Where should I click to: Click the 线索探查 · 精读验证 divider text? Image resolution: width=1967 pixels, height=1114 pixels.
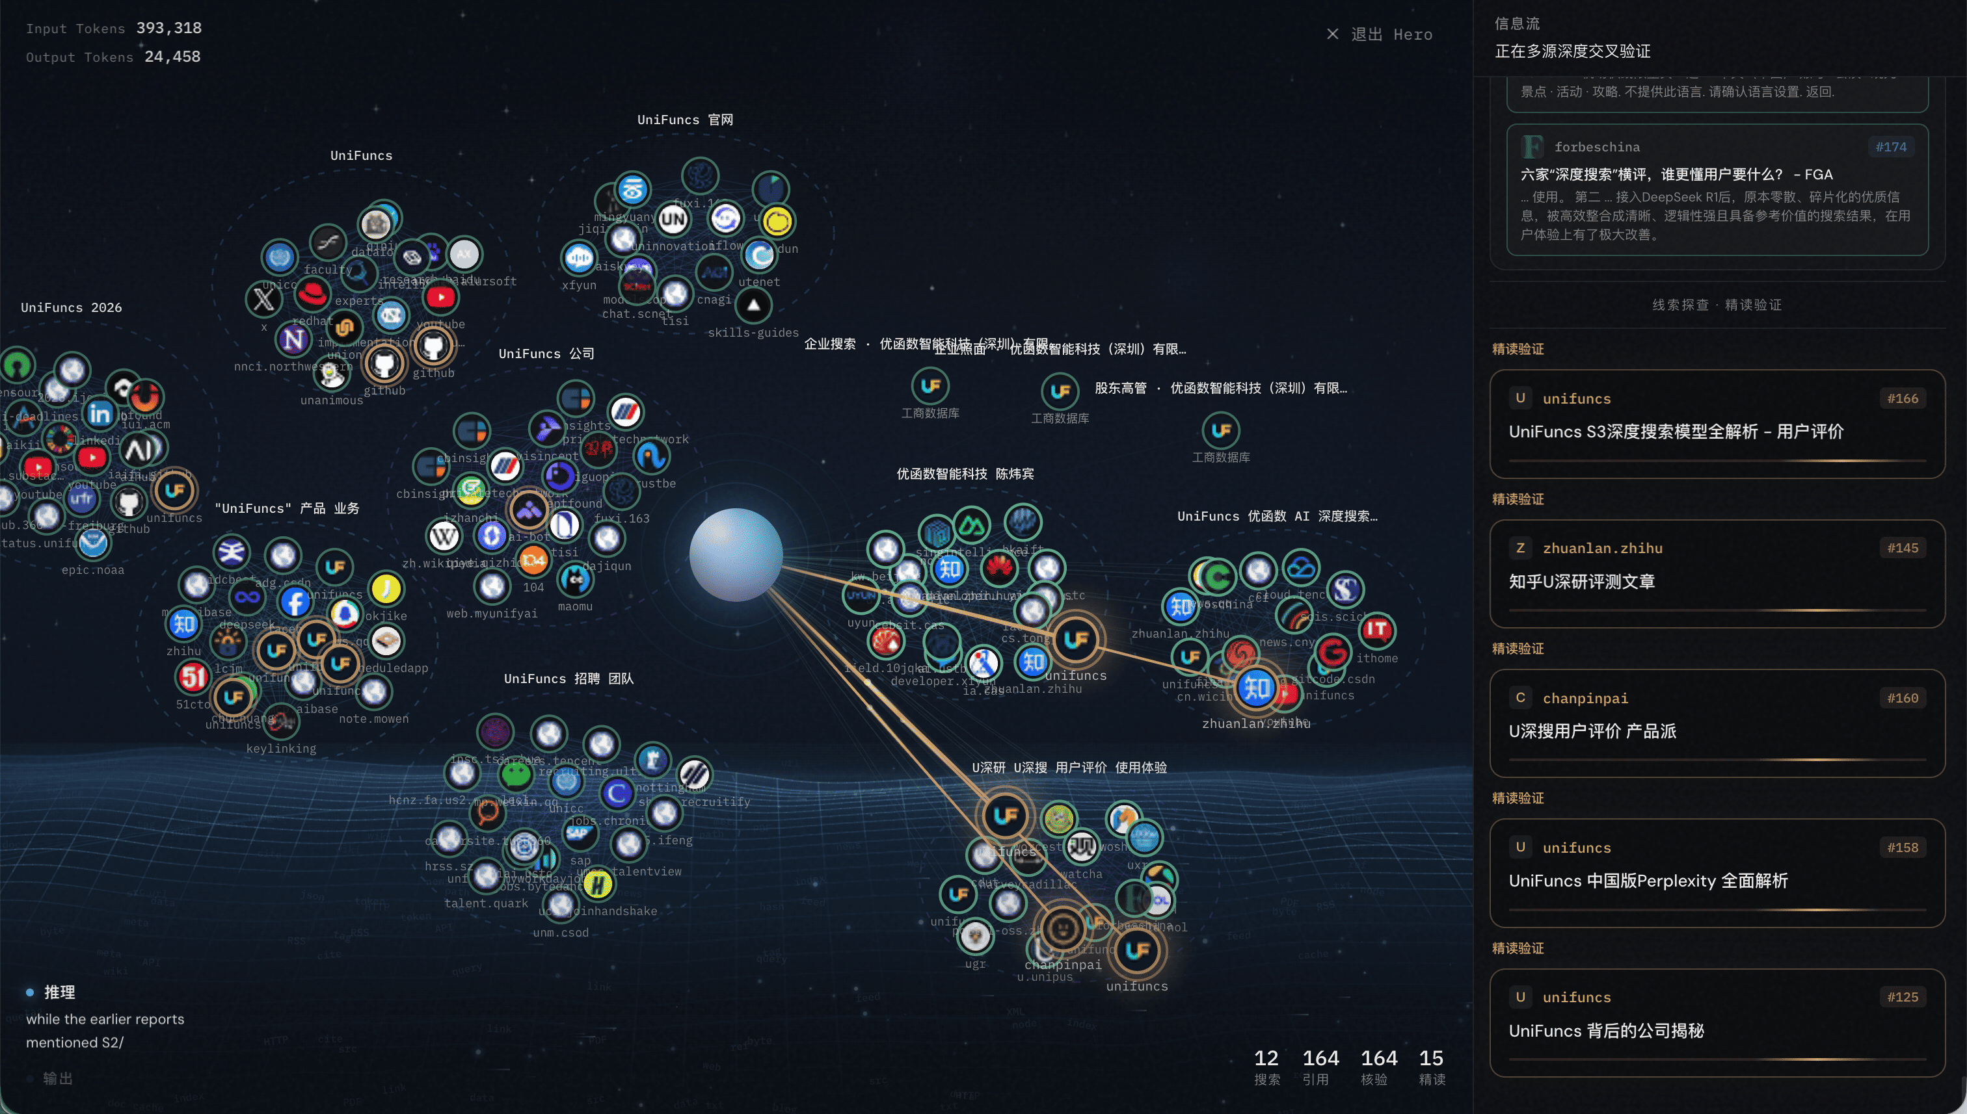(x=1717, y=305)
